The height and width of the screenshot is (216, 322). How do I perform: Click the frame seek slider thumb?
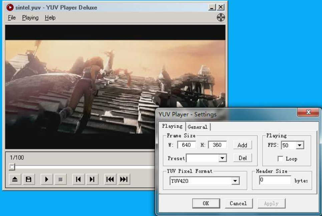click(x=12, y=167)
